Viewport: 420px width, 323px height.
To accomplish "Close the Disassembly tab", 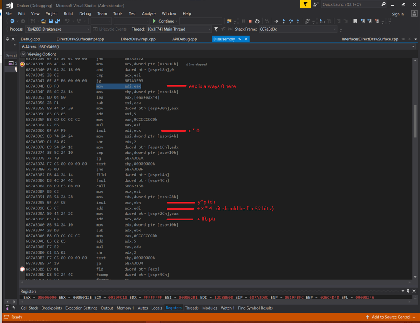I will [246, 39].
